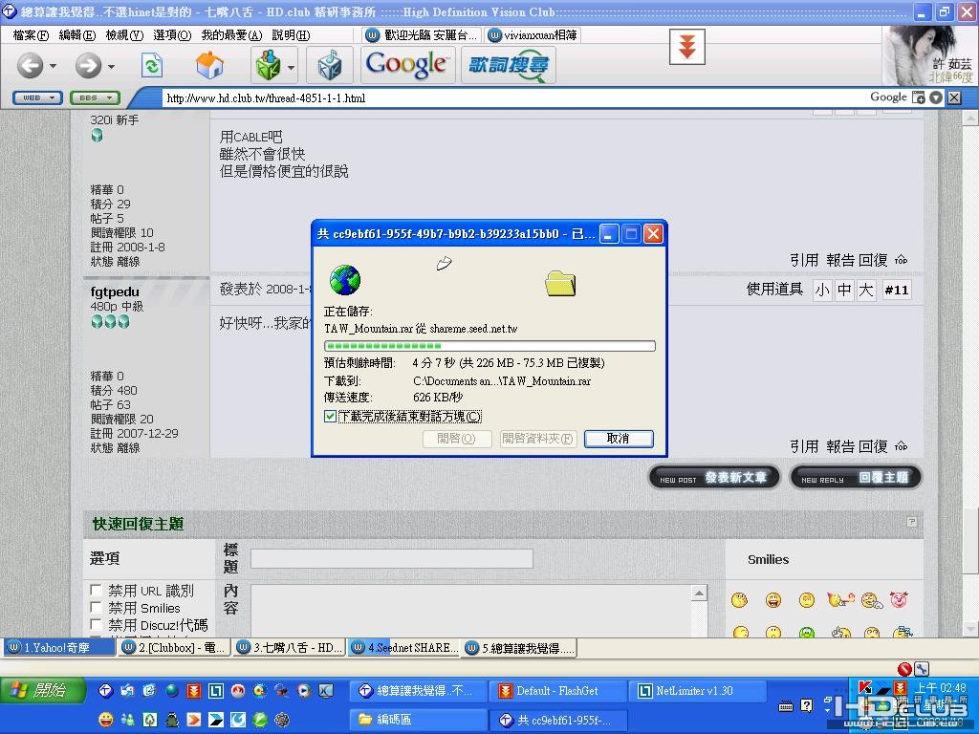Click 回復 on post #11
979x734 pixels.
click(873, 447)
